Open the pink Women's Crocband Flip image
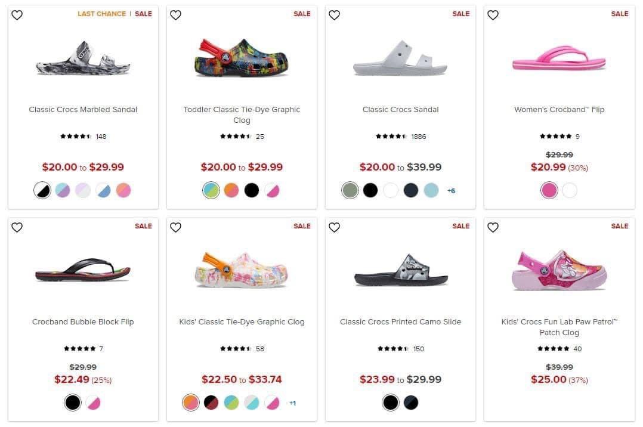Image resolution: width=643 pixels, height=427 pixels. (x=559, y=60)
